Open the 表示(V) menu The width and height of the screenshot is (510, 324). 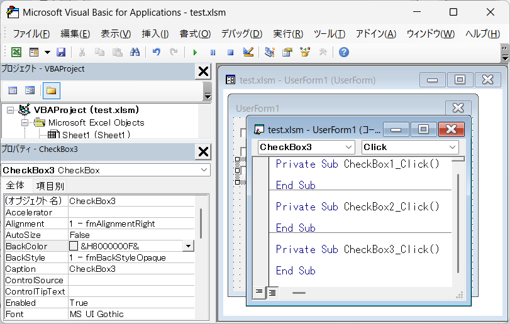(116, 34)
